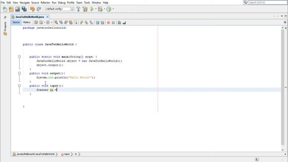The height and width of the screenshot is (162, 288).
Task: Switch to Source view button
Action: coord(16,22)
